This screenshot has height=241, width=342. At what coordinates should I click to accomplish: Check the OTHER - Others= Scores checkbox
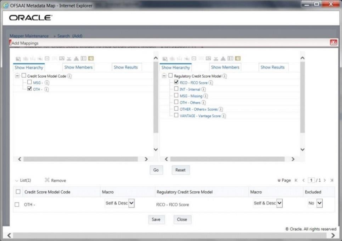tap(176, 109)
